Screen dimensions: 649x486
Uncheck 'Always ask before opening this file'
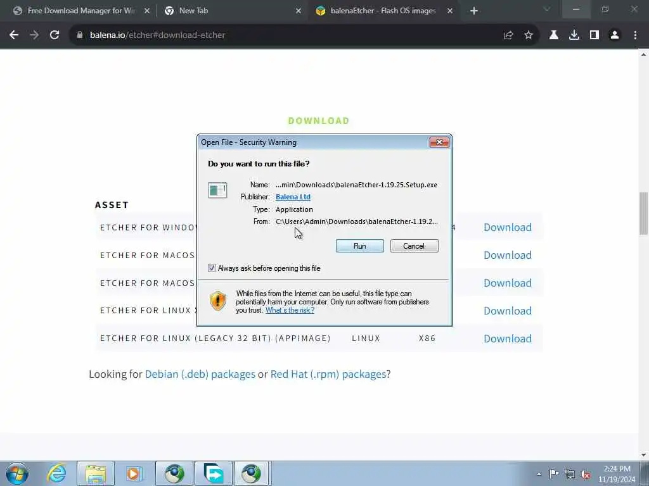click(212, 268)
